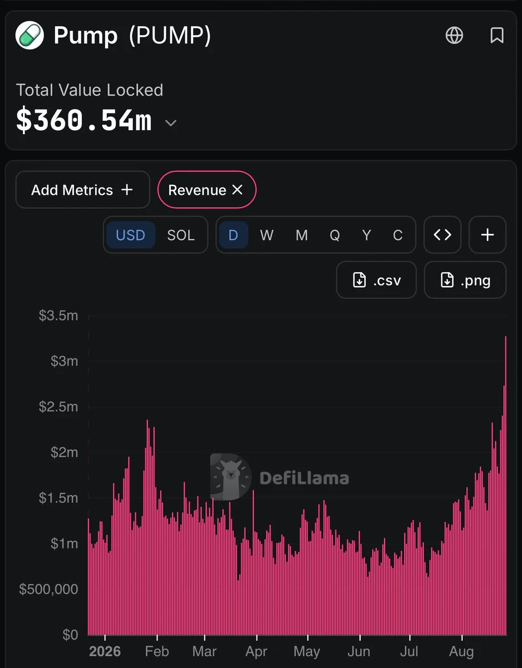Download chart data as .csv
This screenshot has height=668, width=522.
point(377,280)
